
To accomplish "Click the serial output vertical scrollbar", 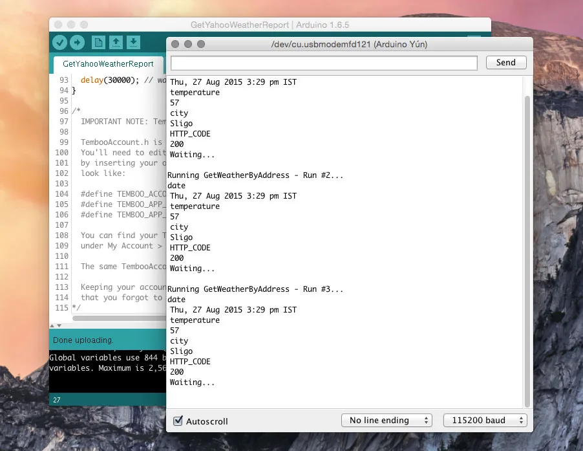I will [x=527, y=246].
